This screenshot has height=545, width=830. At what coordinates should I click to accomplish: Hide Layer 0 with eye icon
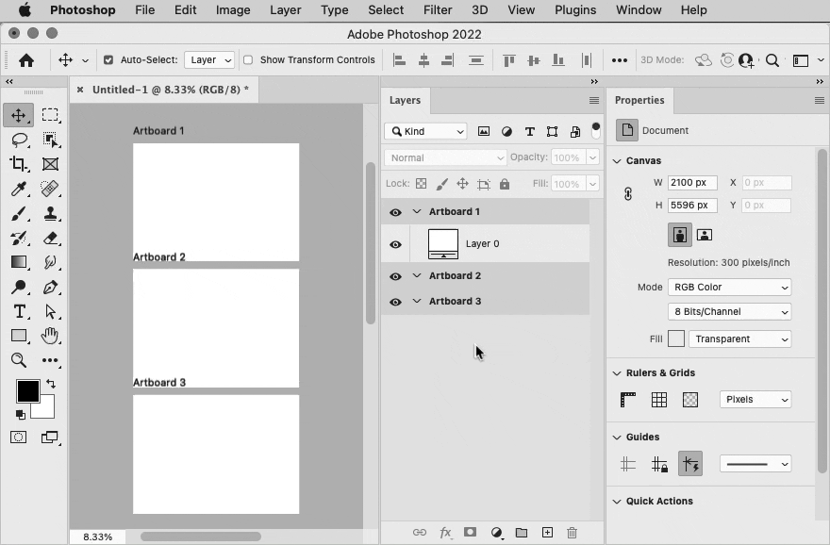point(395,244)
